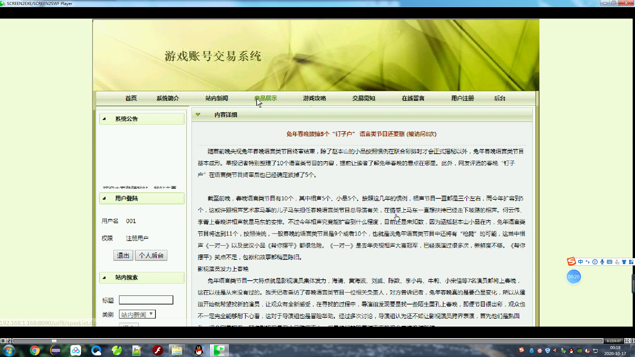Toggle full screen in the player bar

tap(626, 341)
